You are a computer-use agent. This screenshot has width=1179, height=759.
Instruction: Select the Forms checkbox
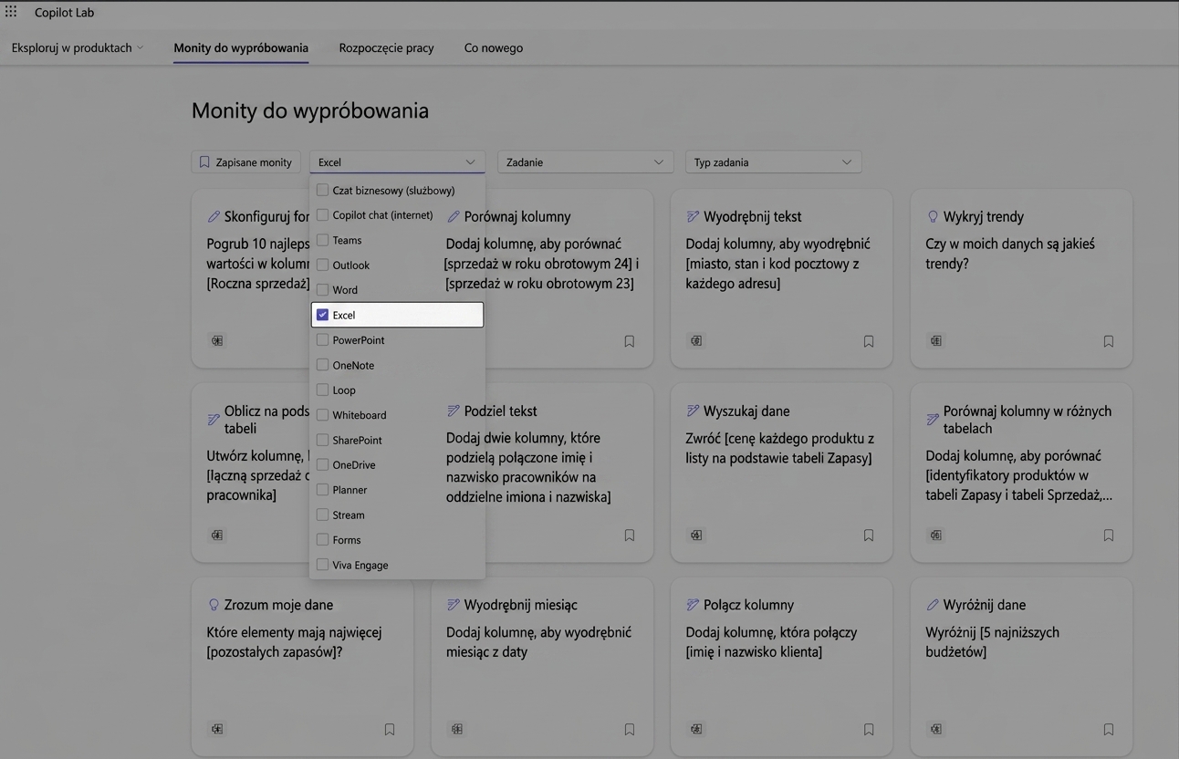click(x=322, y=539)
